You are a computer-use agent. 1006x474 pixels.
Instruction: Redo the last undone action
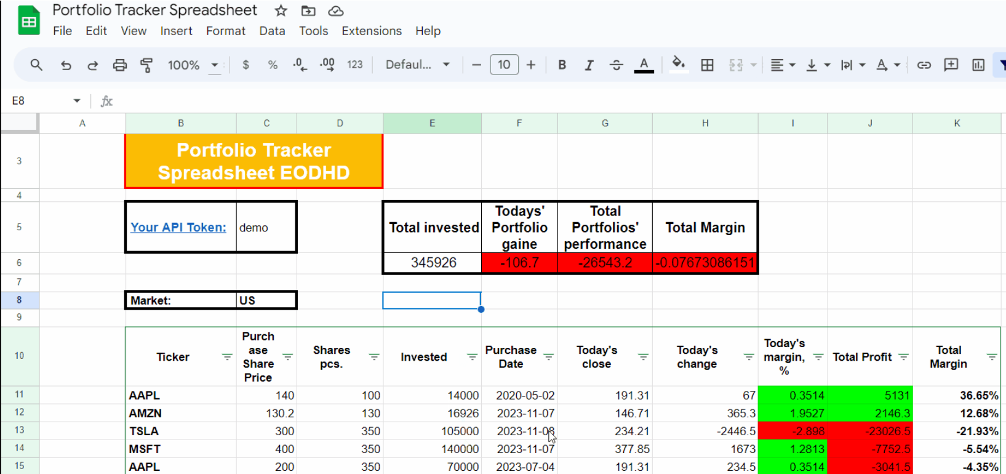coord(93,65)
